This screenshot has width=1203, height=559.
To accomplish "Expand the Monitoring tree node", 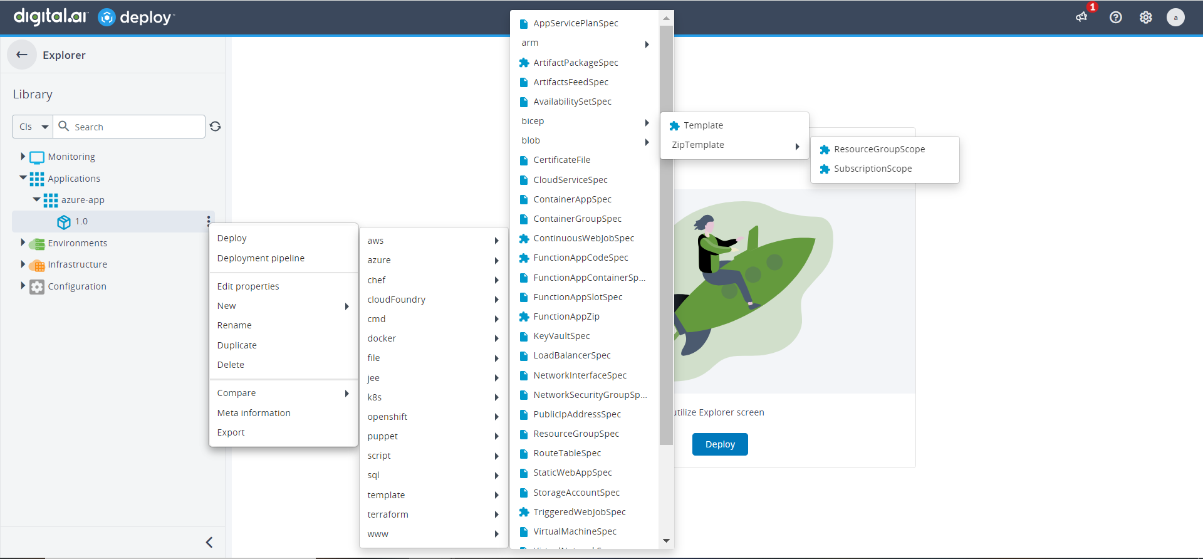I will pos(23,156).
